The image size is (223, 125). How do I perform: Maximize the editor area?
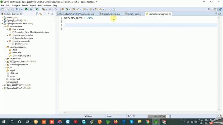pos(220,14)
